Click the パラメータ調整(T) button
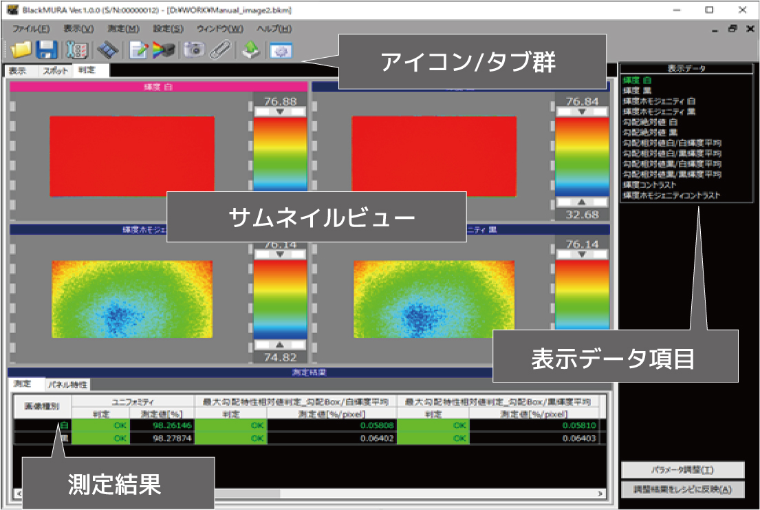760x510 pixels. tap(682, 469)
